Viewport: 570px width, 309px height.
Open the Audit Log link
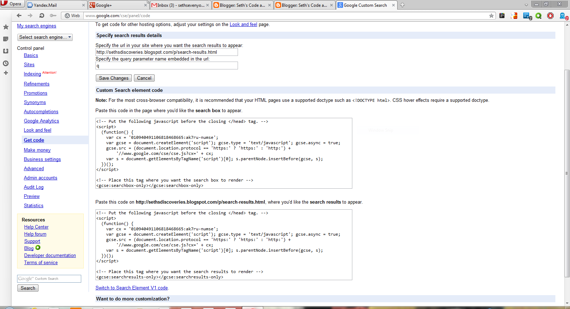point(33,187)
